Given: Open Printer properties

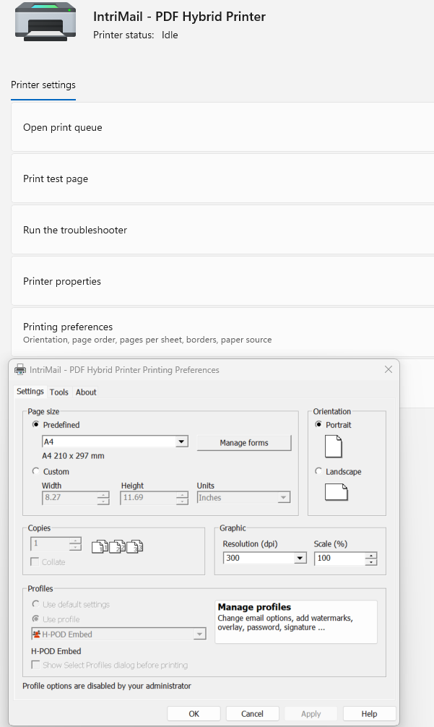Looking at the screenshot, I should 222,281.
